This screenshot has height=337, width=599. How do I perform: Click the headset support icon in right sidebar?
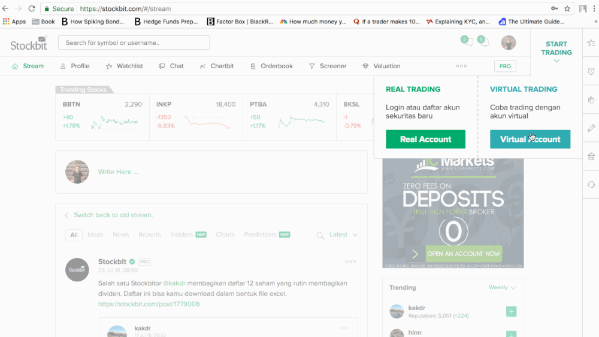click(591, 185)
